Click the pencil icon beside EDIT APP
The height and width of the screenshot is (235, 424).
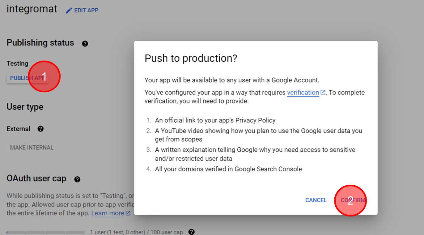click(69, 10)
